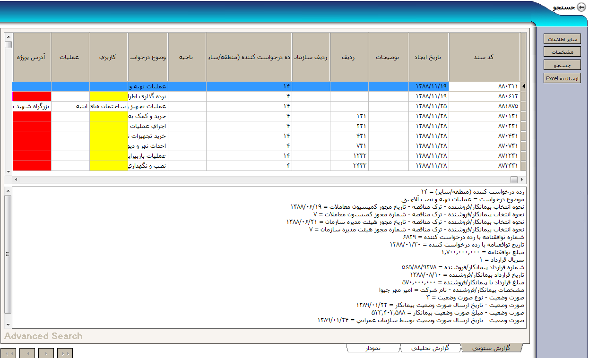Click the yellow كاربري cell in row ۸۷۰۱۳۱

coord(108,116)
